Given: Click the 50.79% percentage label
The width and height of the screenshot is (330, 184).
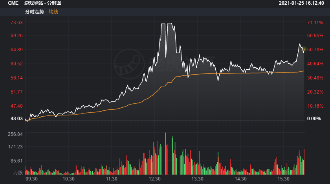Looking at the screenshot, I should tap(315, 49).
